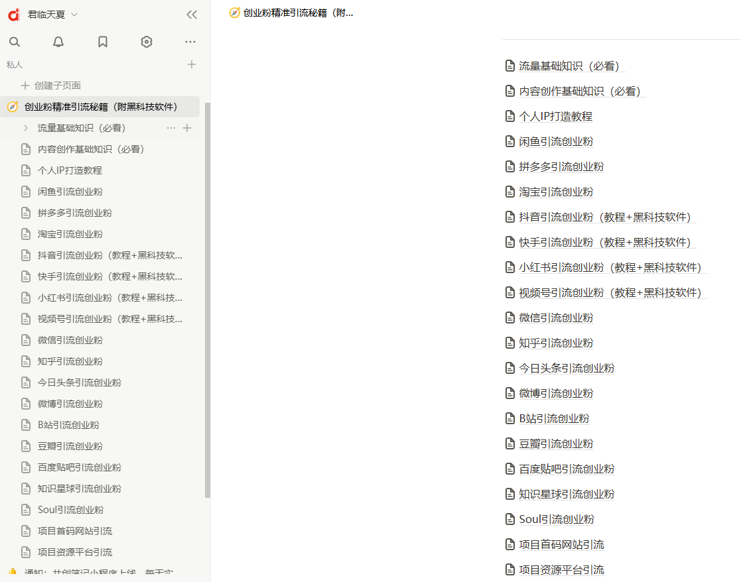Open notifications bell icon

click(58, 42)
